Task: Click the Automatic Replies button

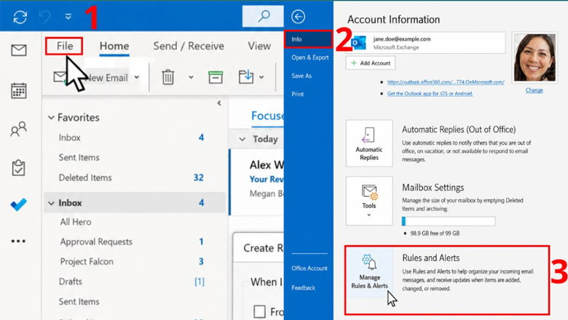Action: [x=369, y=143]
